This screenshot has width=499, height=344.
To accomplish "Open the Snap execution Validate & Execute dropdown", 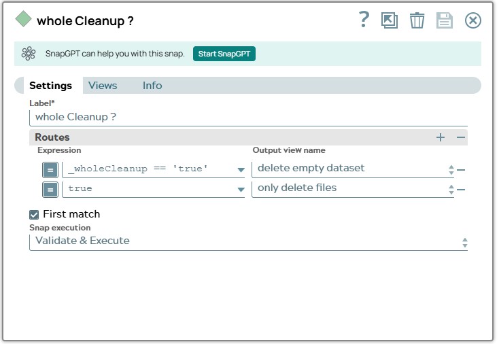I will pos(248,241).
